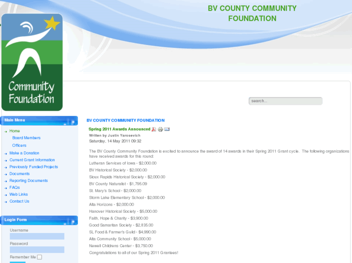
Task: Focus the Password input field
Action: (x=37, y=250)
